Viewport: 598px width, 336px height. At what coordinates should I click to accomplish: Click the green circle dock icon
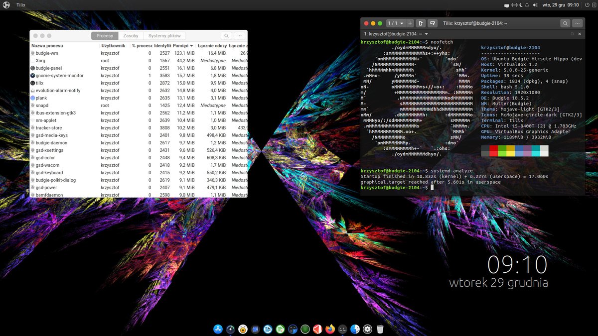click(305, 329)
